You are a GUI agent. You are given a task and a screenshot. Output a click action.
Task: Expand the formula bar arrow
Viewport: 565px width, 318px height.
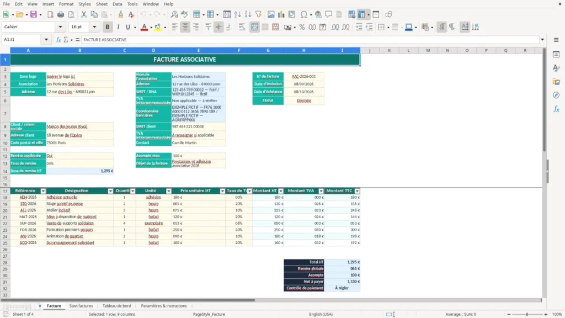542,40
